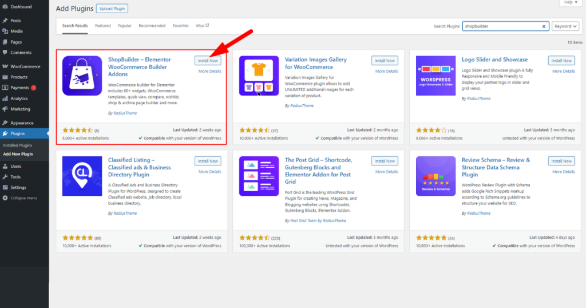Install Logo Slider and Showcase plugin

pyautogui.click(x=561, y=61)
